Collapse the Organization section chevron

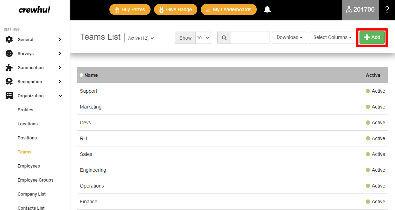pos(60,96)
